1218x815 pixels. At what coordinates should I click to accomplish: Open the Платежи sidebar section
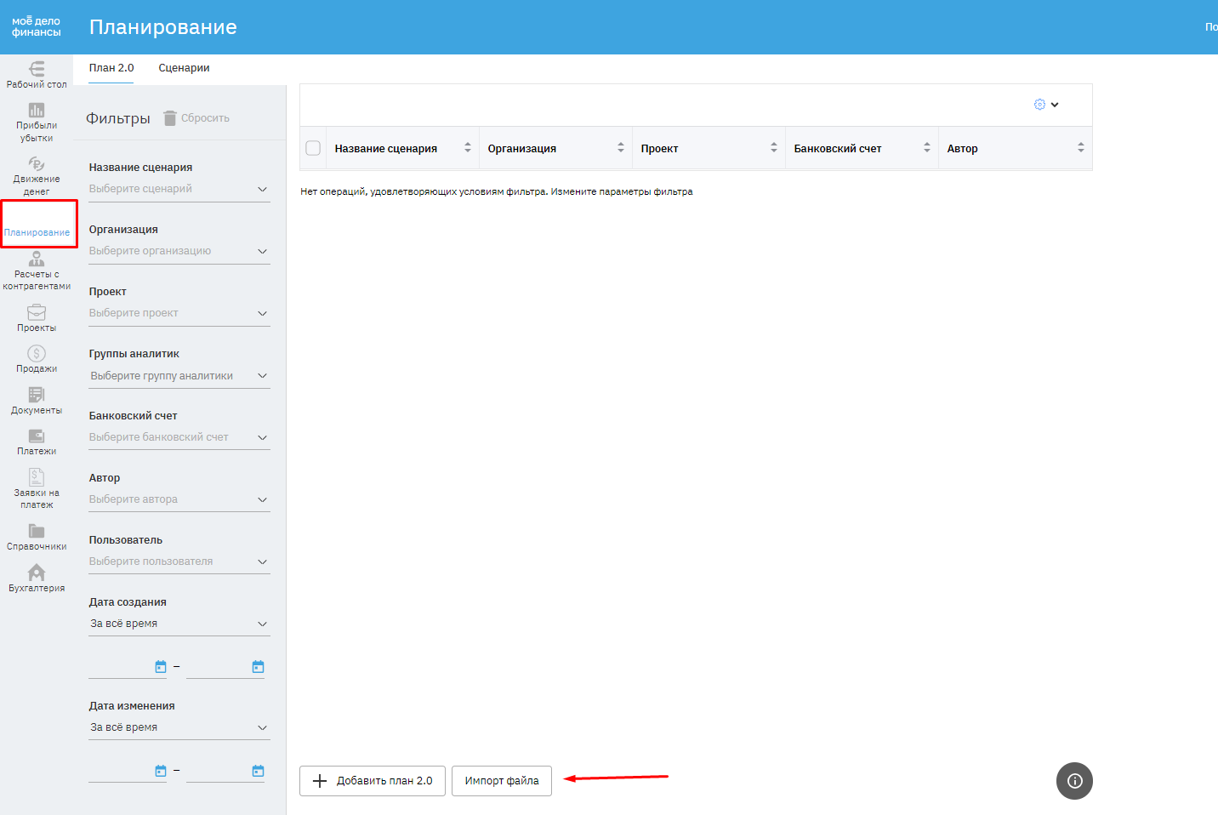[37, 442]
